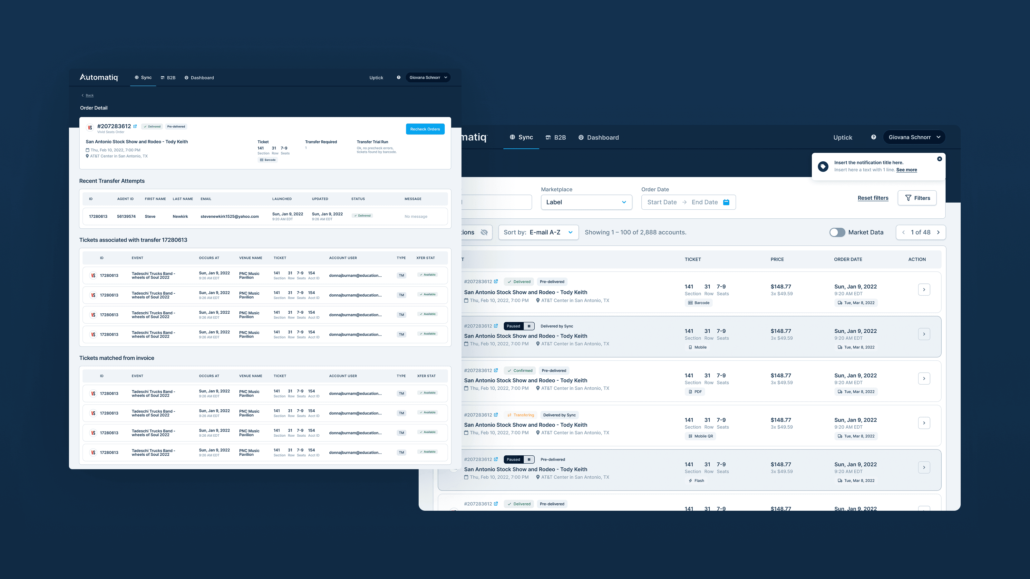The width and height of the screenshot is (1030, 579).
Task: Open the Dashboard tab in Order Detail window
Action: pyautogui.click(x=199, y=78)
